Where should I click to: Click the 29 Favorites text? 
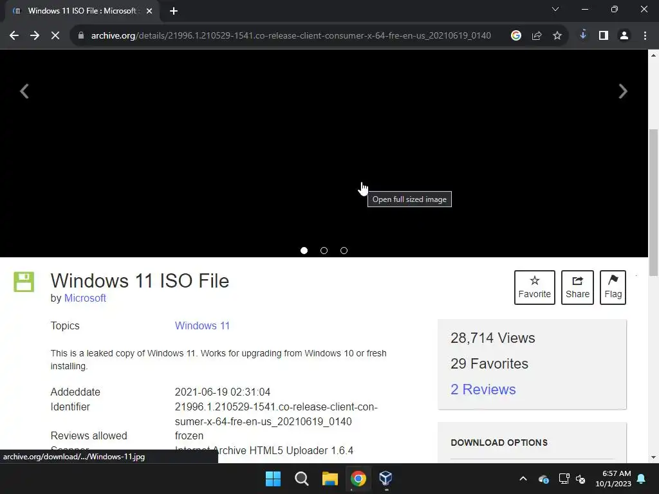(x=489, y=364)
